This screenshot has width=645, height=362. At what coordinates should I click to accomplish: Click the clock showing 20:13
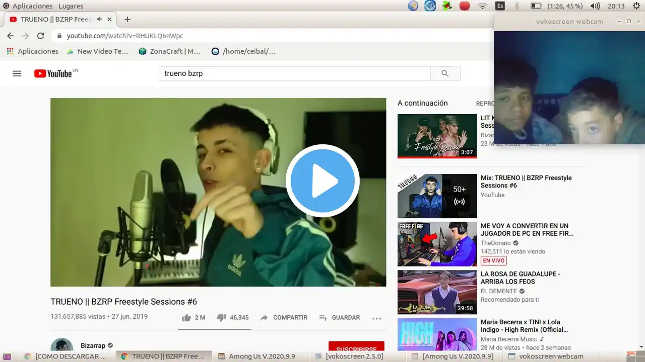click(616, 6)
